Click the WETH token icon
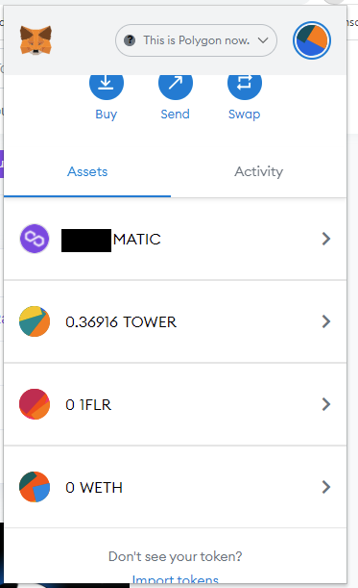Image resolution: width=358 pixels, height=588 pixels. pyautogui.click(x=35, y=487)
